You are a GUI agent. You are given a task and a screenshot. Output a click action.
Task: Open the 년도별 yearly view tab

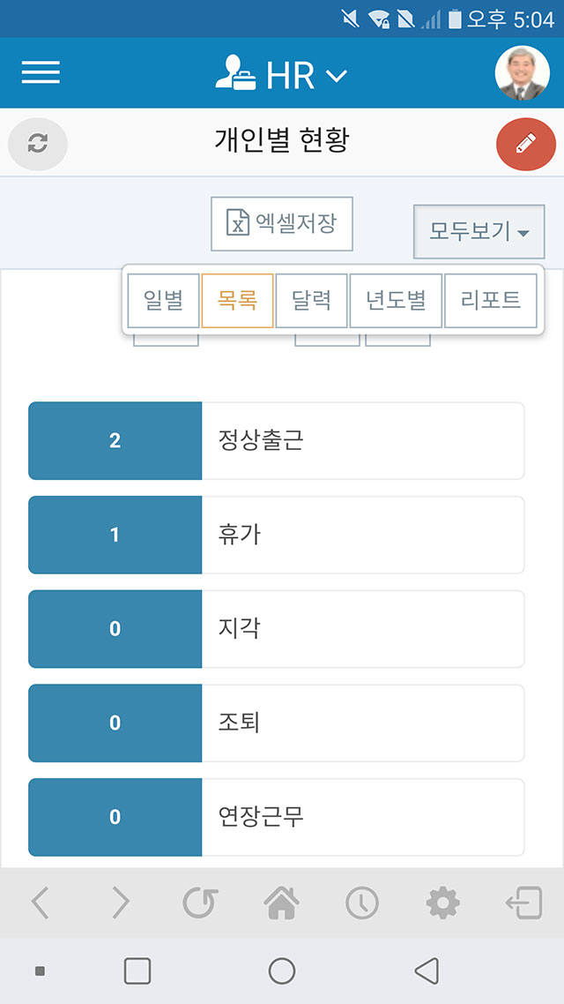coord(396,300)
